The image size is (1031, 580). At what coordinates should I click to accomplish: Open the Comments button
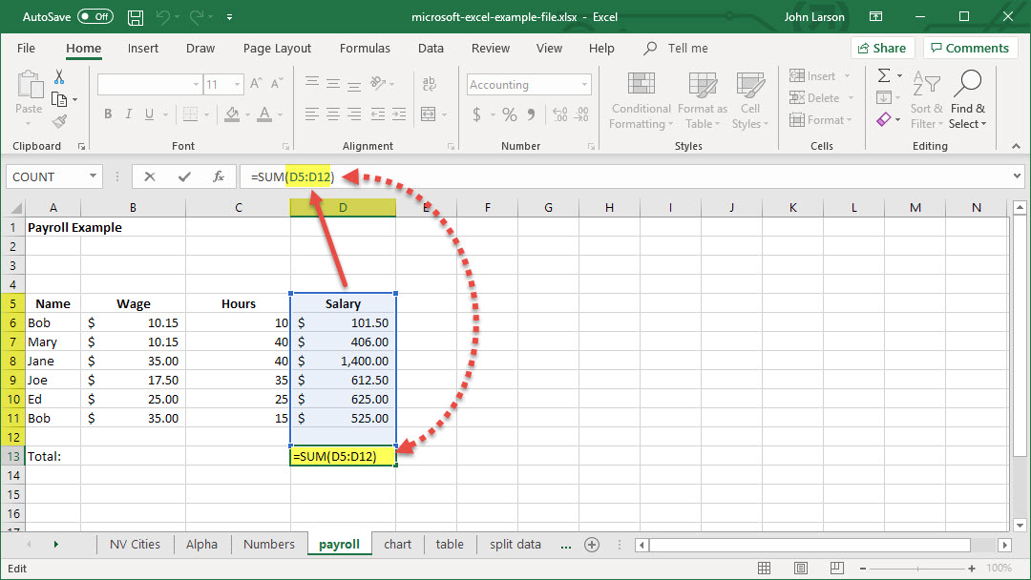[x=969, y=48]
